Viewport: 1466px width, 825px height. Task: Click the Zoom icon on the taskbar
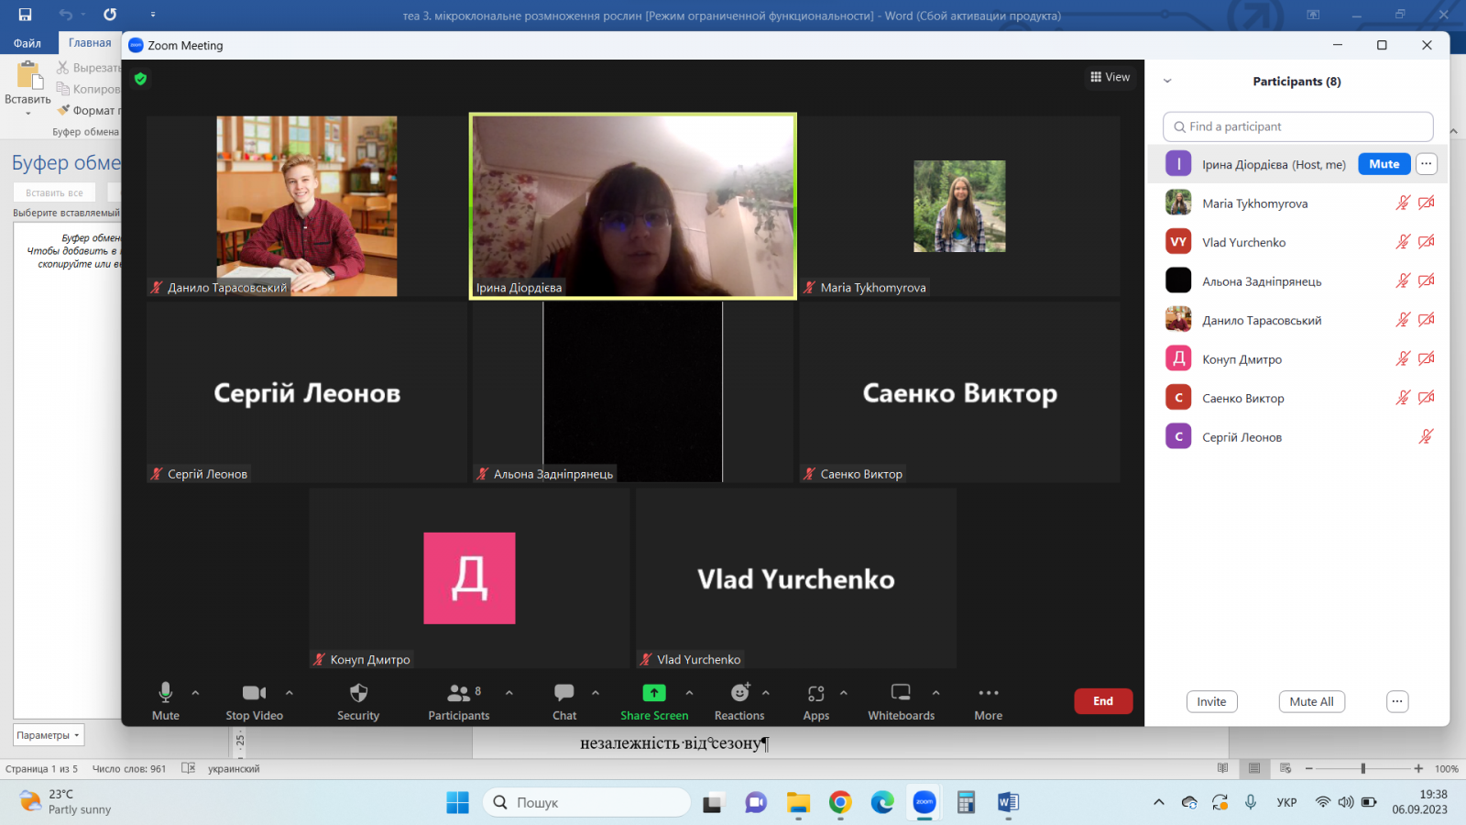coord(924,803)
